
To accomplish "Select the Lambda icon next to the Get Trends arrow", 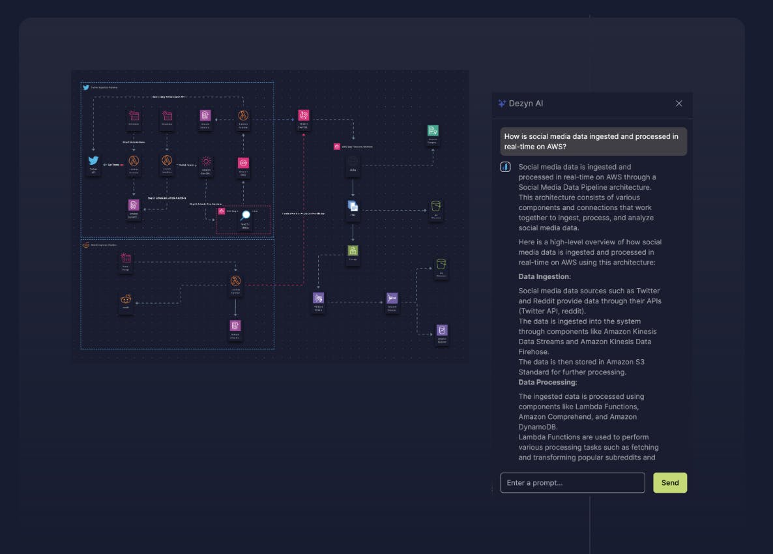I will point(134,161).
